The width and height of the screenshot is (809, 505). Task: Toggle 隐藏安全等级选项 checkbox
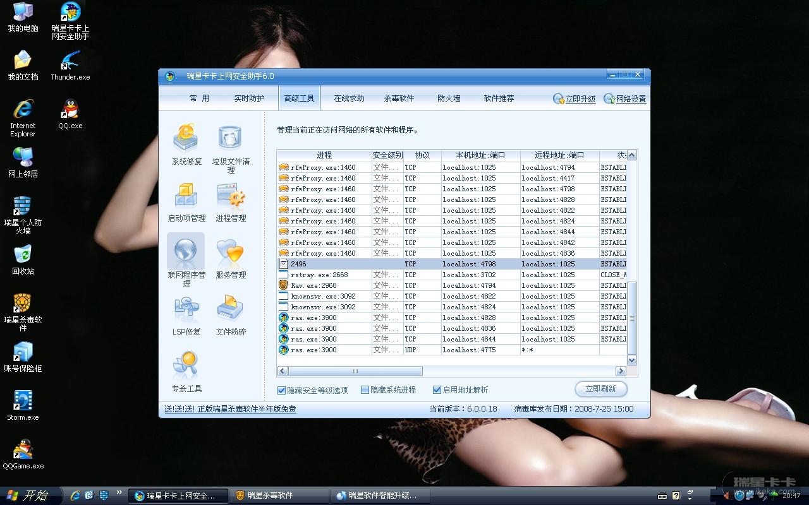click(x=282, y=390)
